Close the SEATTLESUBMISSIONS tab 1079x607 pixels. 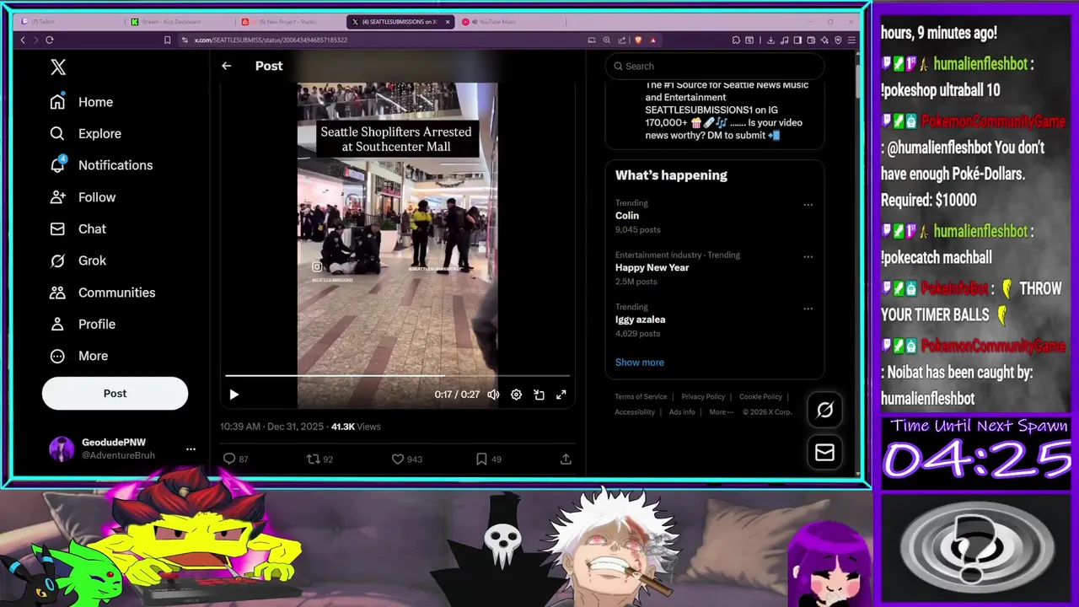(x=448, y=22)
